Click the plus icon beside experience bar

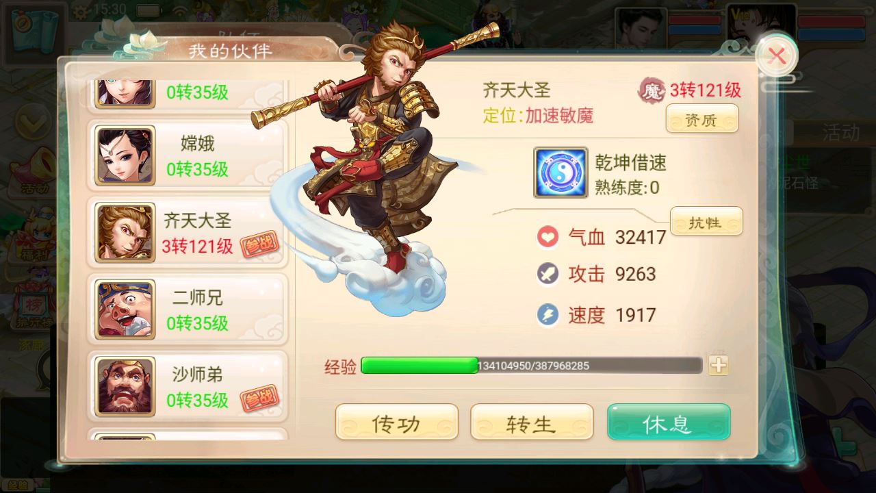tap(718, 365)
